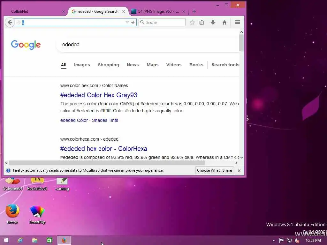
Task: Close the CollabNet tab
Action: coord(64,12)
